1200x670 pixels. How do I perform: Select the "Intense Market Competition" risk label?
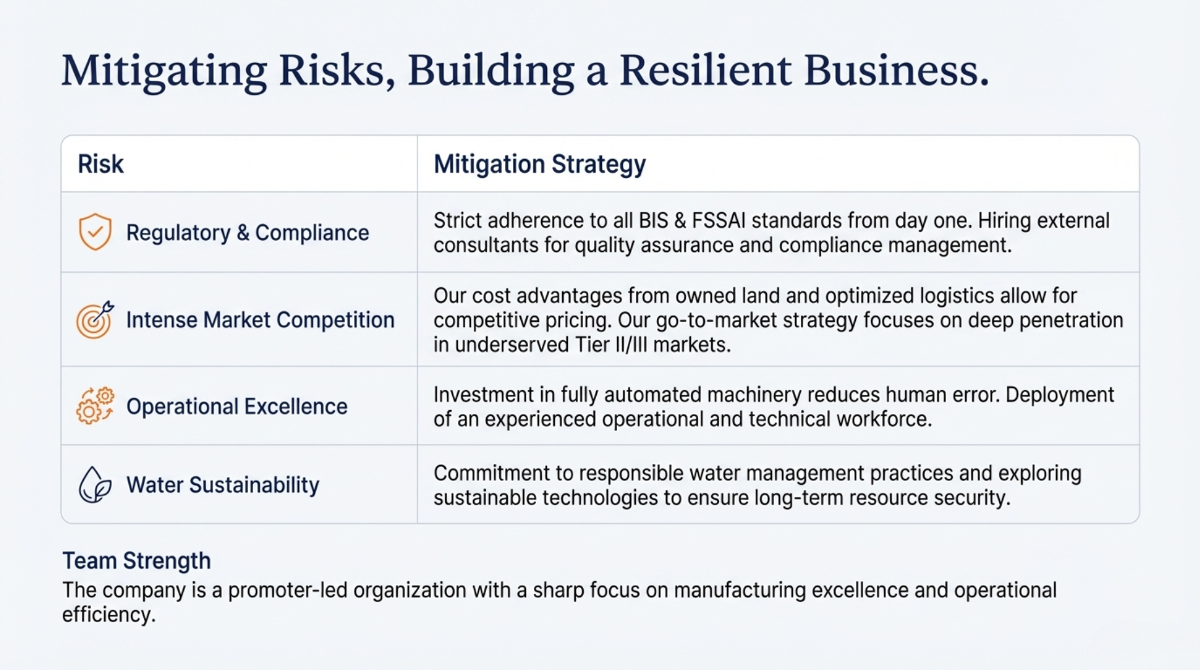(x=260, y=320)
